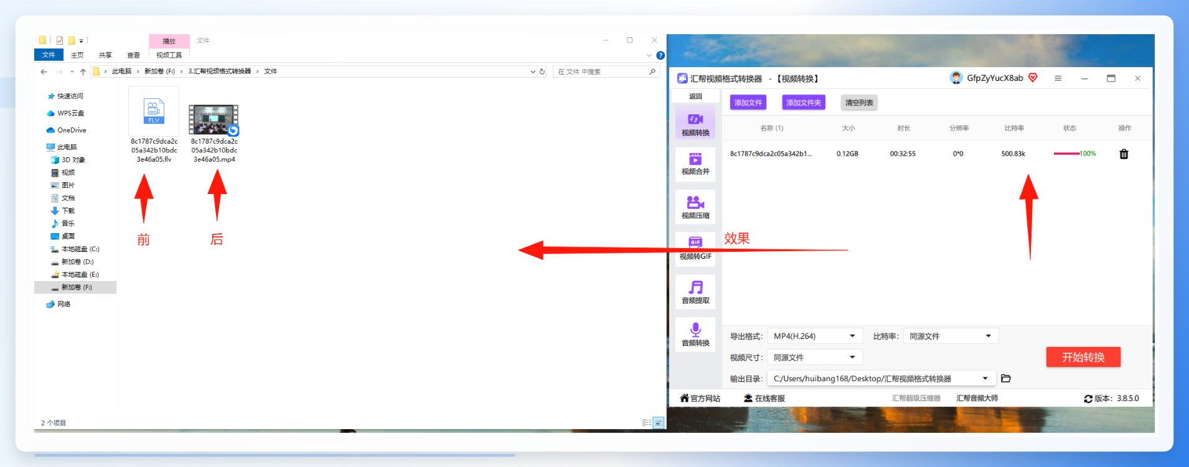This screenshot has width=1189, height=467.
Task: Open the 视频尺寸 同源文件 dropdown
Action: coord(815,357)
